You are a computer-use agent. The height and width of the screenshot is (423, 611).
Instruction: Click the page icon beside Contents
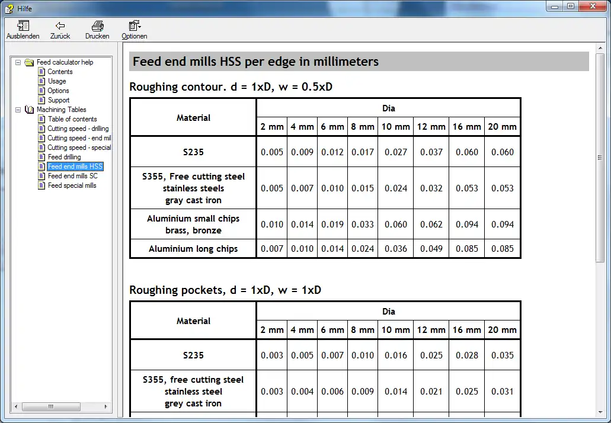tap(41, 72)
